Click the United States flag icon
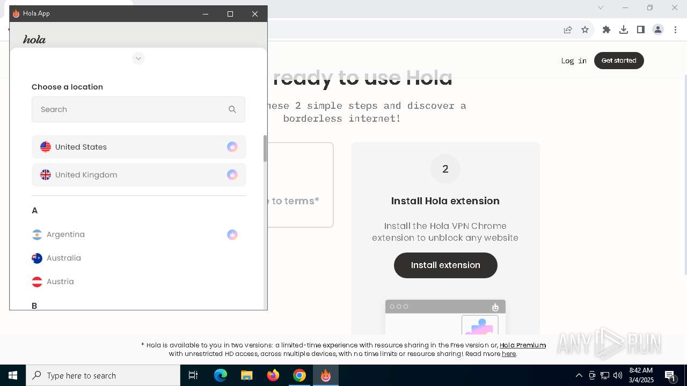The height and width of the screenshot is (386, 687). click(x=46, y=147)
